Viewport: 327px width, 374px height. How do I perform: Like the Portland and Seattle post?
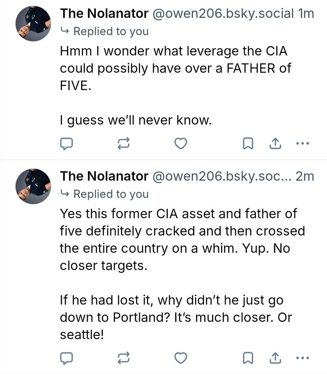click(x=181, y=358)
